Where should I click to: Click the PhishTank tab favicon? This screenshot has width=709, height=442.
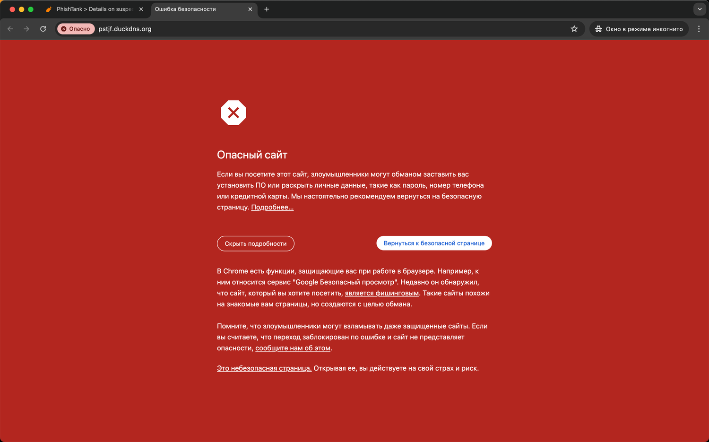point(49,9)
